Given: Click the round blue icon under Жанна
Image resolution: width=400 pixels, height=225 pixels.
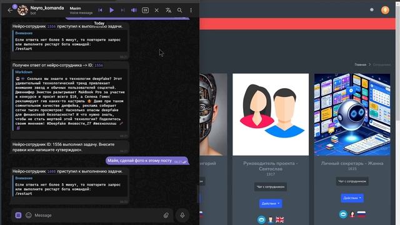Looking at the screenshot, I should point(343,214).
